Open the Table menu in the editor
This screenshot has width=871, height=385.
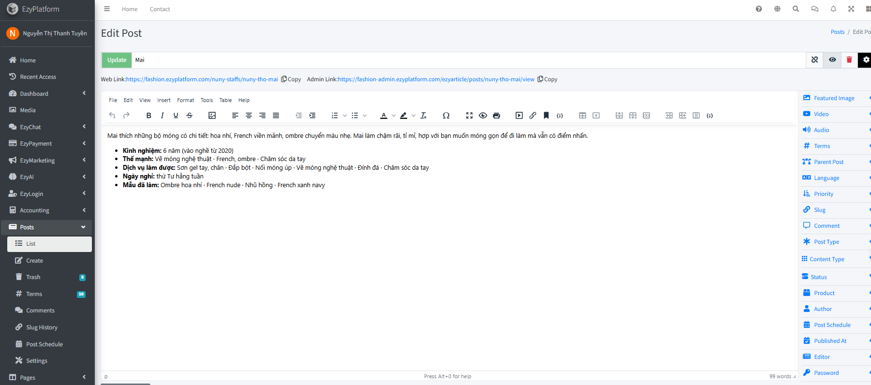[225, 100]
